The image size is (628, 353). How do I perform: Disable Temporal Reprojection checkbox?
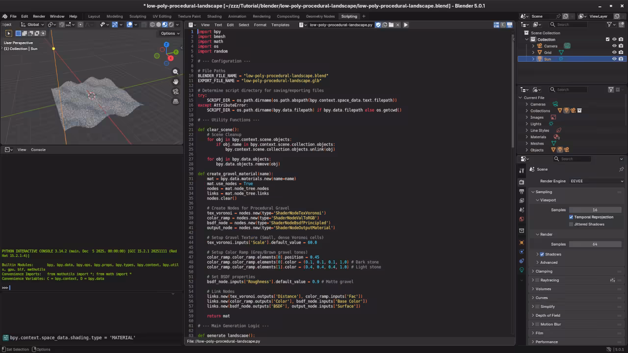pos(571,217)
